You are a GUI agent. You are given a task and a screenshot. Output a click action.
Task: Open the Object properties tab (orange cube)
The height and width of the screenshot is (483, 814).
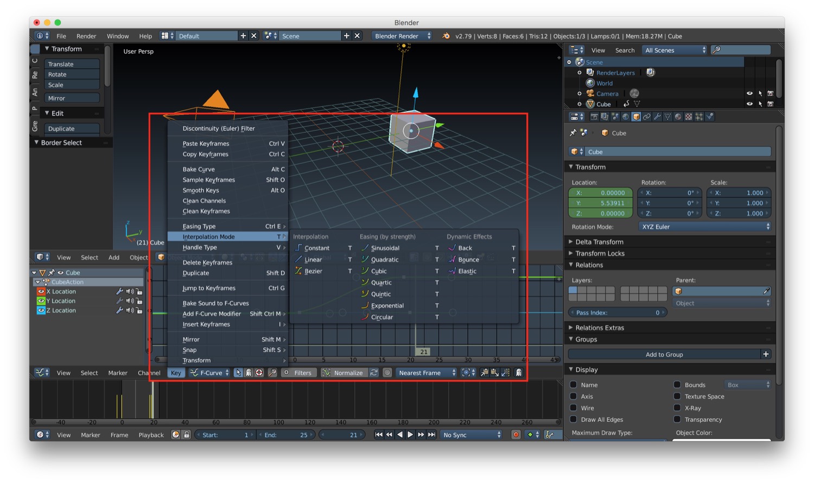coord(636,117)
